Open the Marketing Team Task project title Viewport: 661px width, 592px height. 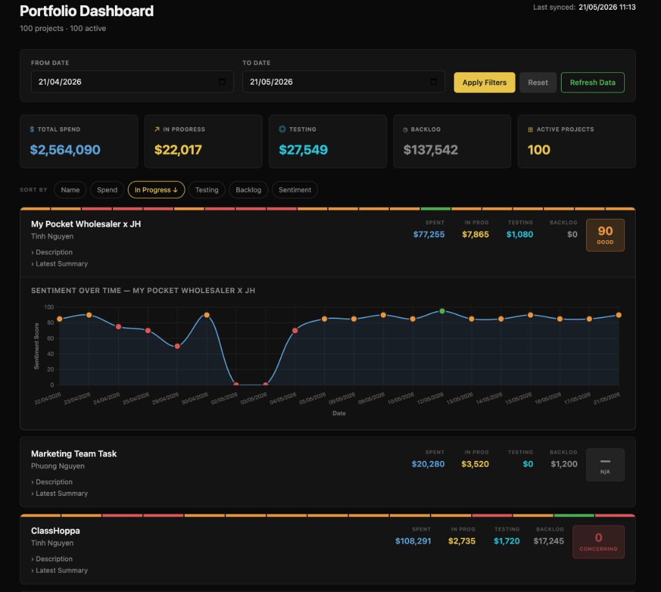(x=74, y=454)
